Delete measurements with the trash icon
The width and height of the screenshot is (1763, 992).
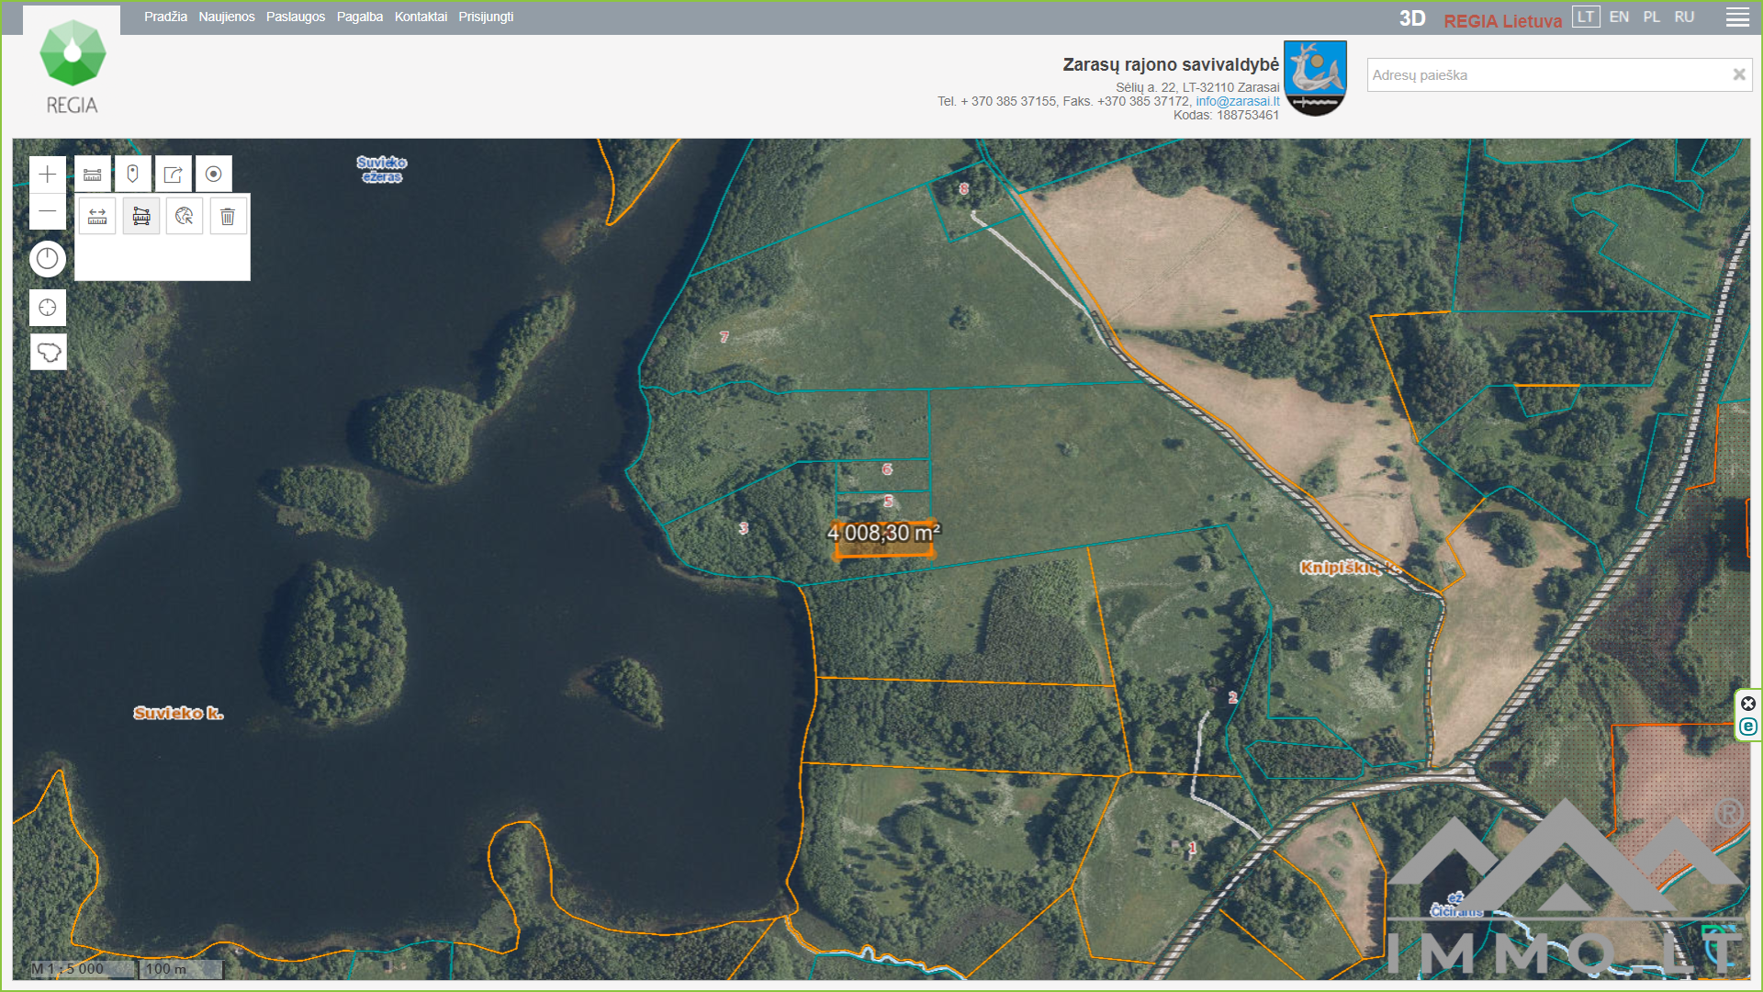click(228, 217)
